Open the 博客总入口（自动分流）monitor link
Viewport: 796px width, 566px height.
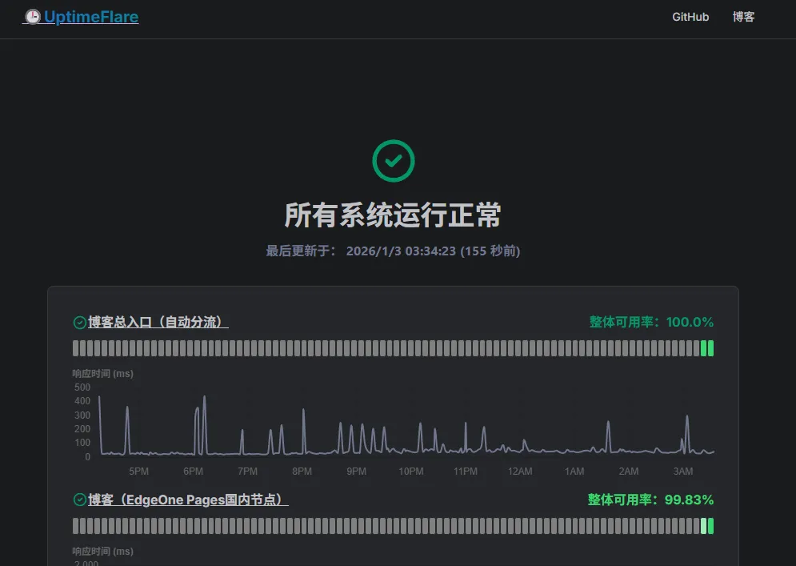click(158, 323)
